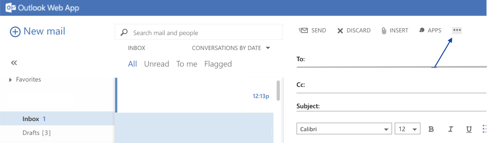Discard the draft with DISCARD
The height and width of the screenshot is (143, 487).
point(354,30)
